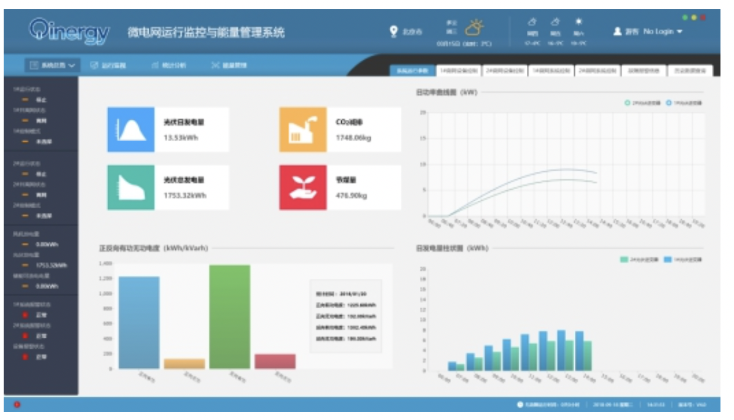Click the first cloudy forecast icon
This screenshot has width=734, height=420.
[x=532, y=21]
